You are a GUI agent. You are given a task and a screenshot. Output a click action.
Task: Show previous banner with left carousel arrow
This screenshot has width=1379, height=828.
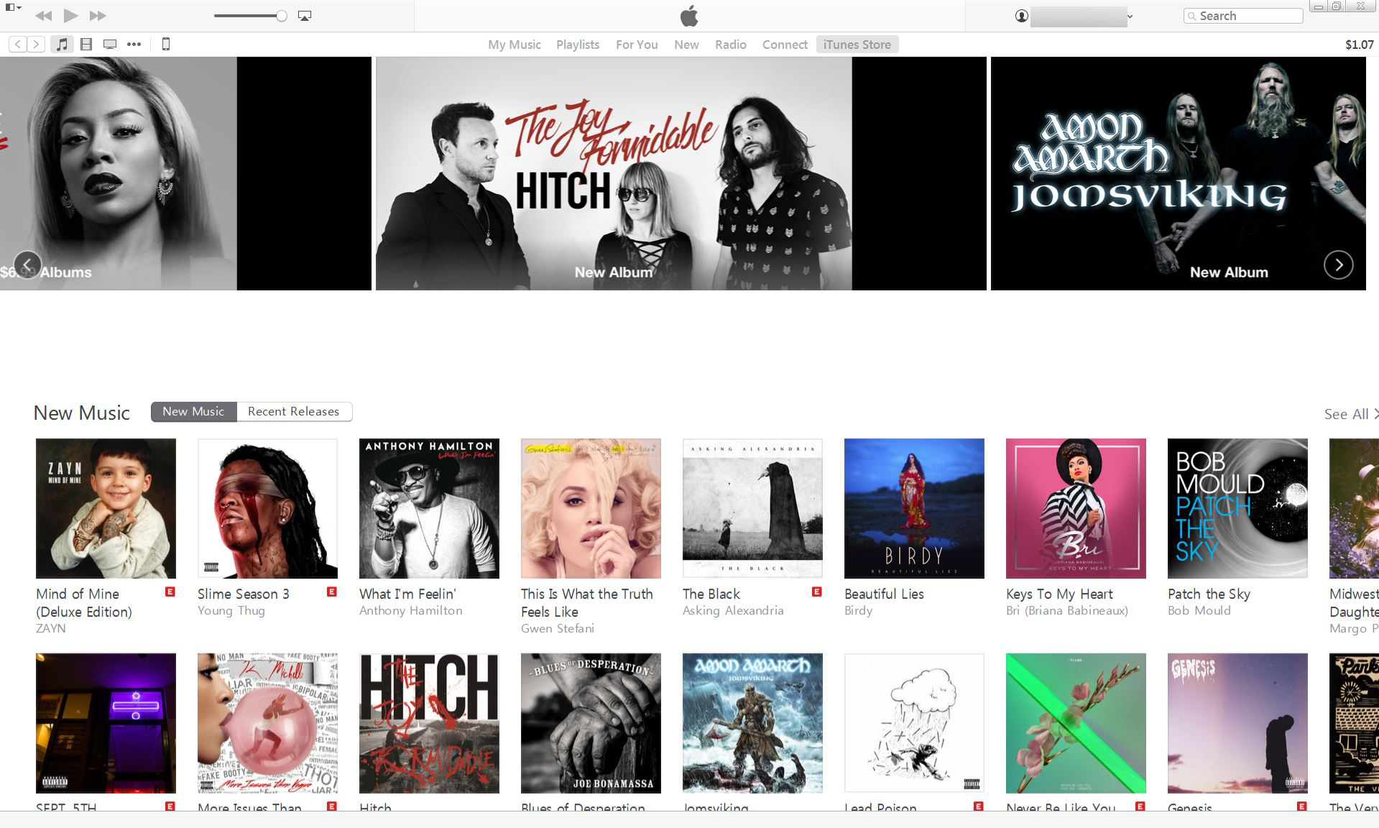point(27,264)
